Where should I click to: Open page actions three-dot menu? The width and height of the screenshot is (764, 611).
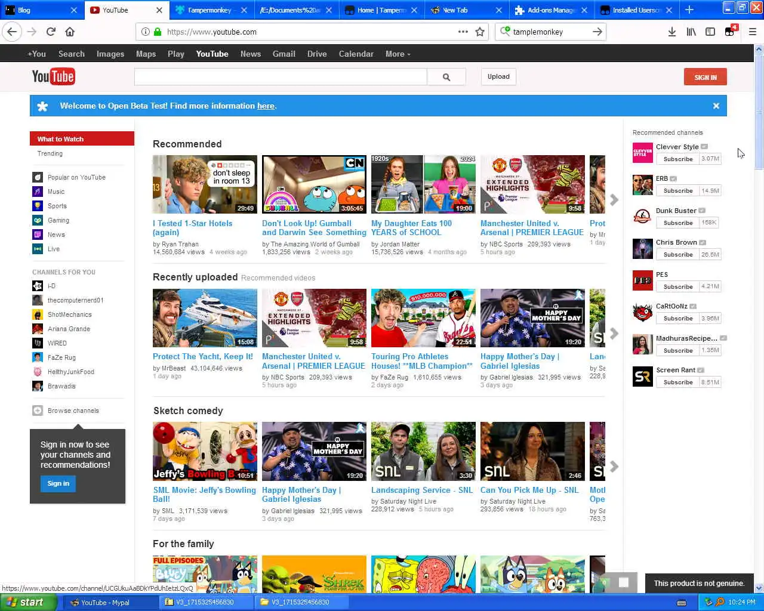[463, 32]
